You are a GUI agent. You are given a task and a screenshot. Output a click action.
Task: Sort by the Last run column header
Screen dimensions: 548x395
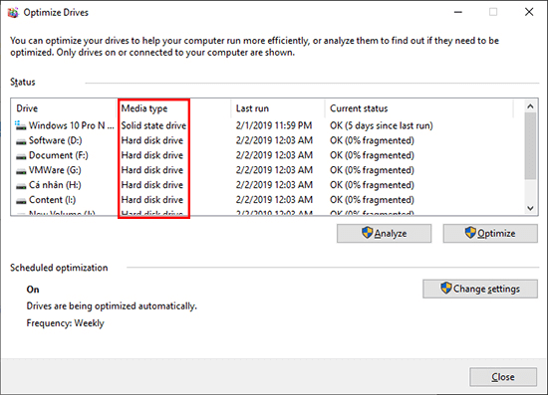tap(278, 108)
